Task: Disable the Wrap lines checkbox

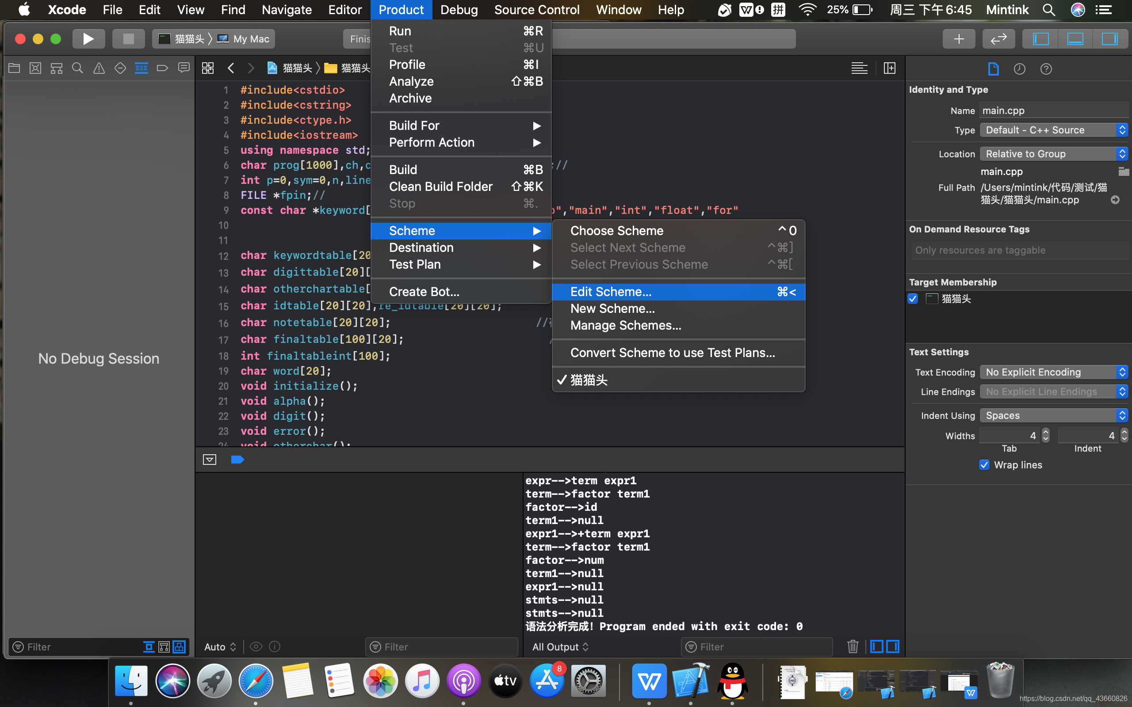Action: [x=984, y=465]
